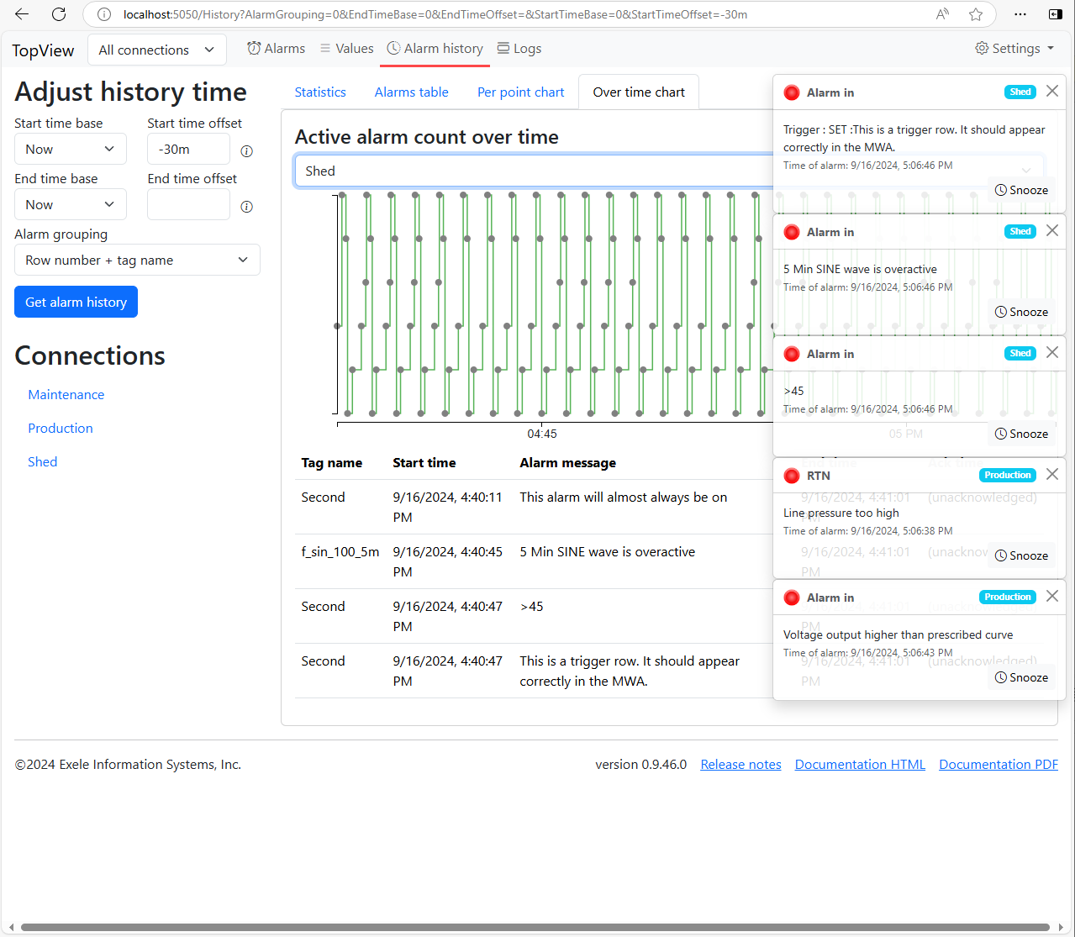
Task: Close the '>45' alarm notification
Action: pos(1052,352)
